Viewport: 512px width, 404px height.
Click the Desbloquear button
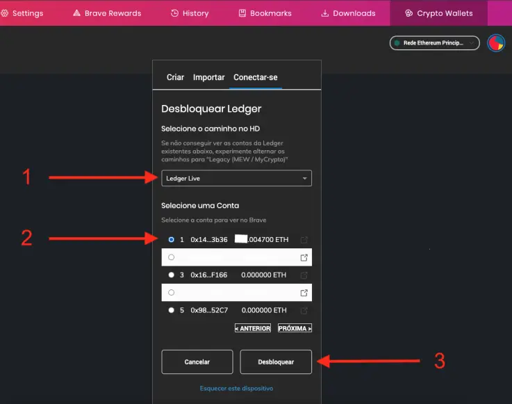[276, 362]
